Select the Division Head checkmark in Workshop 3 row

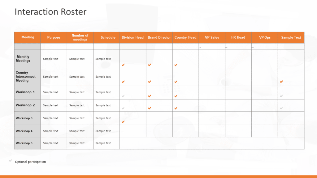(123, 122)
